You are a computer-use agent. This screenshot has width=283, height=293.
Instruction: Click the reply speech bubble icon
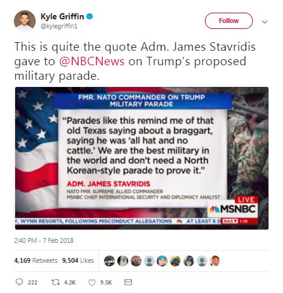click(19, 282)
